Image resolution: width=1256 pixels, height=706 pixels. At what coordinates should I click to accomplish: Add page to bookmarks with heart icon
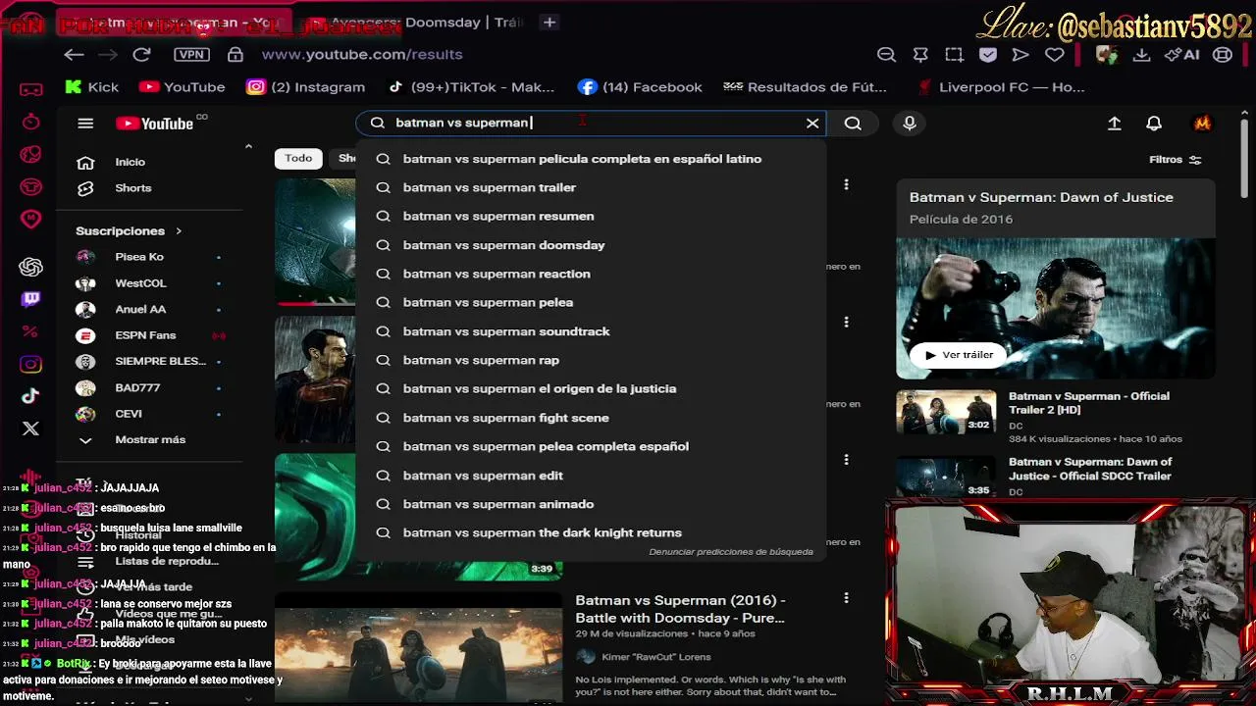pyautogui.click(x=1054, y=55)
